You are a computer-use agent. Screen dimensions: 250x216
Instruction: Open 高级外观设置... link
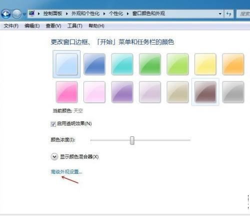point(66,172)
